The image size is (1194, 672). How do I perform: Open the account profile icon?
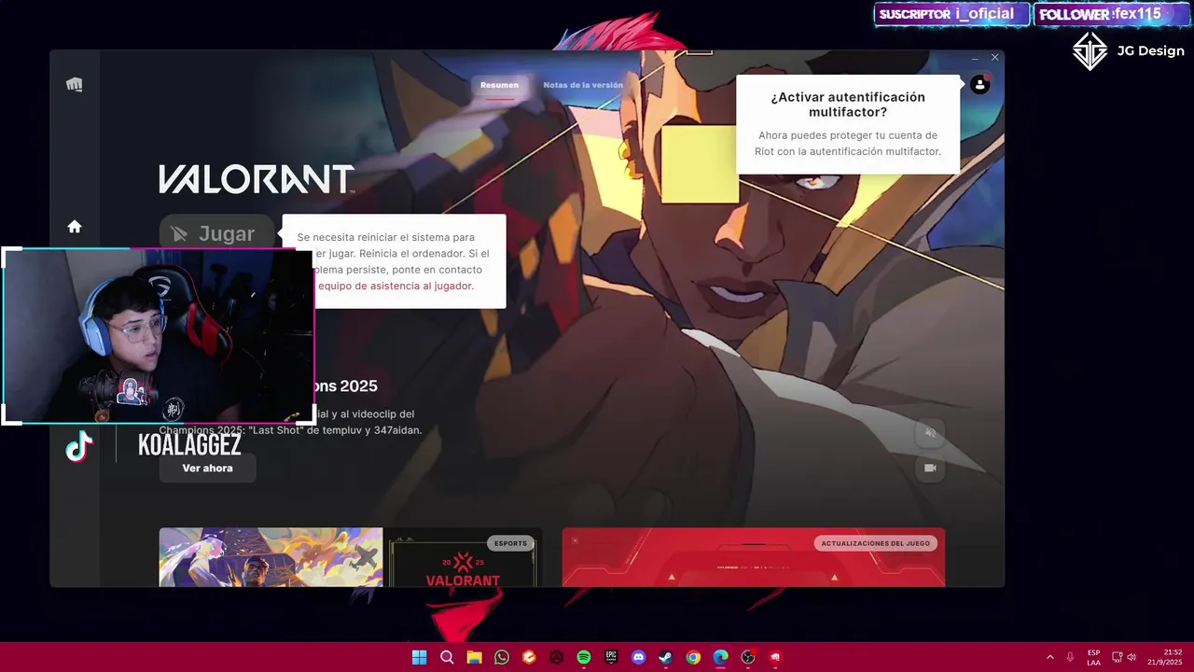pos(979,85)
